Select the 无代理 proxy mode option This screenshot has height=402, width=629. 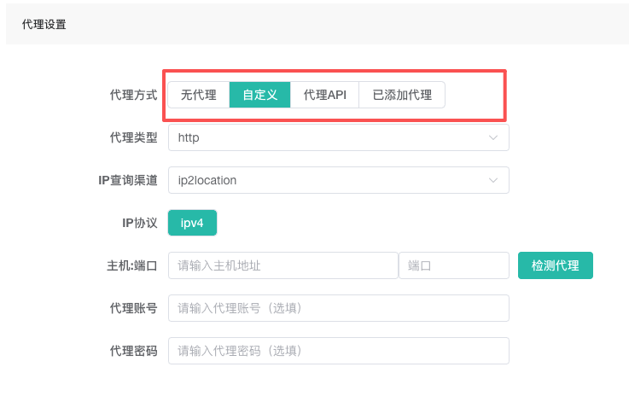tap(198, 95)
